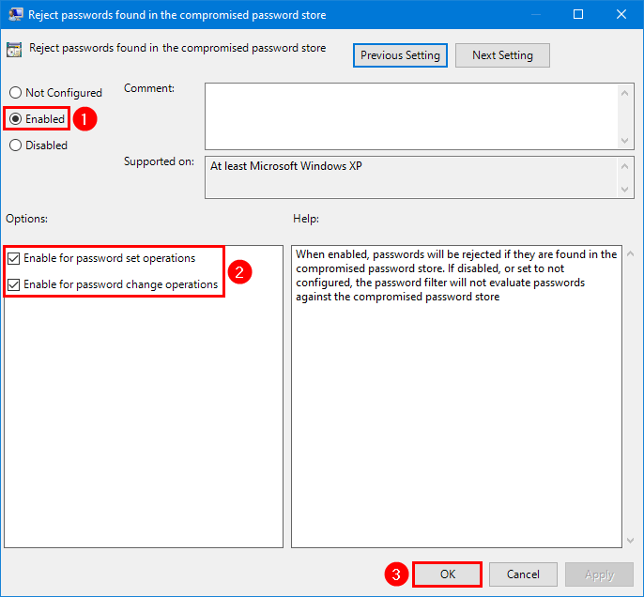Go to Next Setting
The height and width of the screenshot is (597, 644).
(502, 55)
